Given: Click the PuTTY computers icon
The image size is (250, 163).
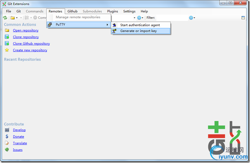Looking at the screenshot, I should point(50,24).
